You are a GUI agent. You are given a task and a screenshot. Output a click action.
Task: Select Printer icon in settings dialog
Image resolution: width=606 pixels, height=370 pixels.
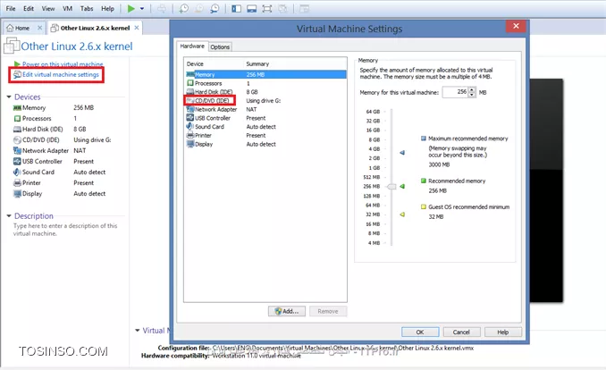point(190,135)
